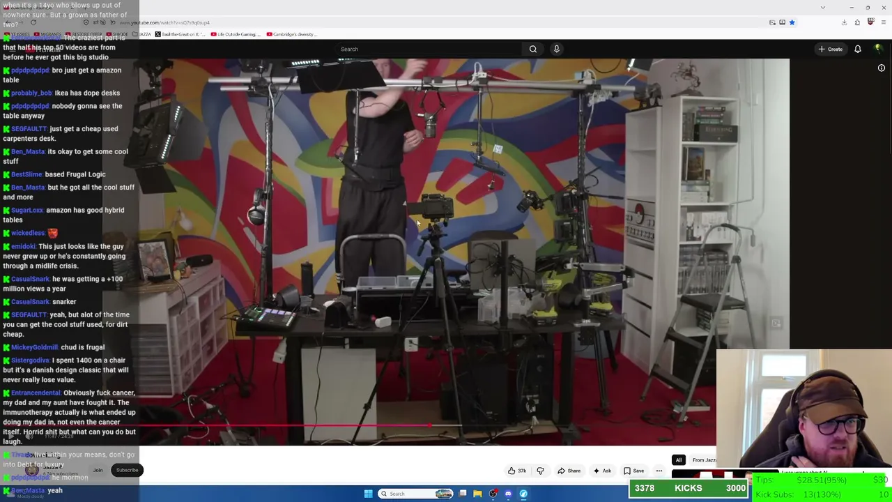Focus the YouTube search field

pyautogui.click(x=429, y=49)
